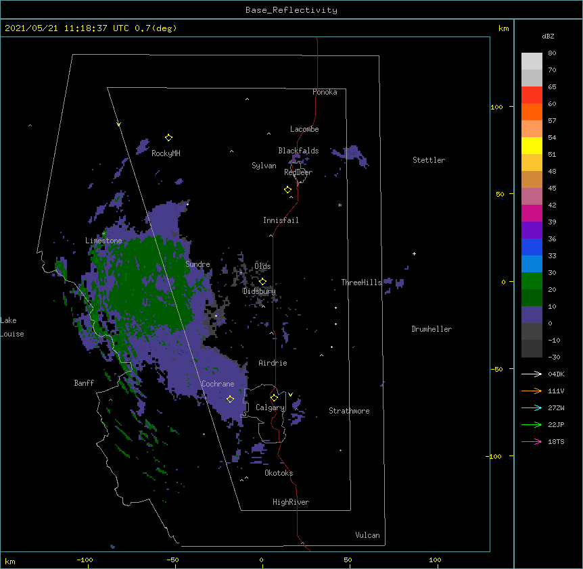Click the RedDeer label
This screenshot has height=569, width=583.
tap(298, 172)
